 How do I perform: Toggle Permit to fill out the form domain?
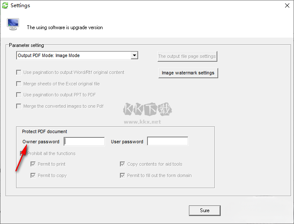coord(122,175)
